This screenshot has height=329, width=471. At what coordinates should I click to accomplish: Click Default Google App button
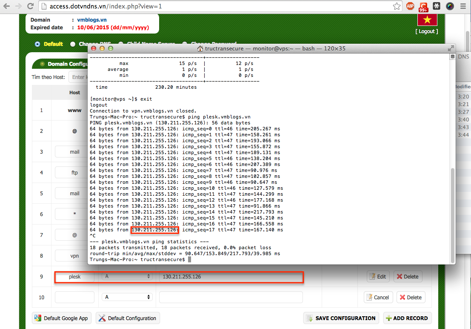point(62,318)
